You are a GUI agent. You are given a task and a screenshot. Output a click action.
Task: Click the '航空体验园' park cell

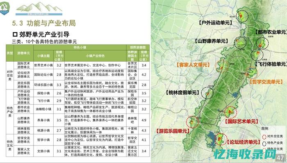(x=132, y=101)
